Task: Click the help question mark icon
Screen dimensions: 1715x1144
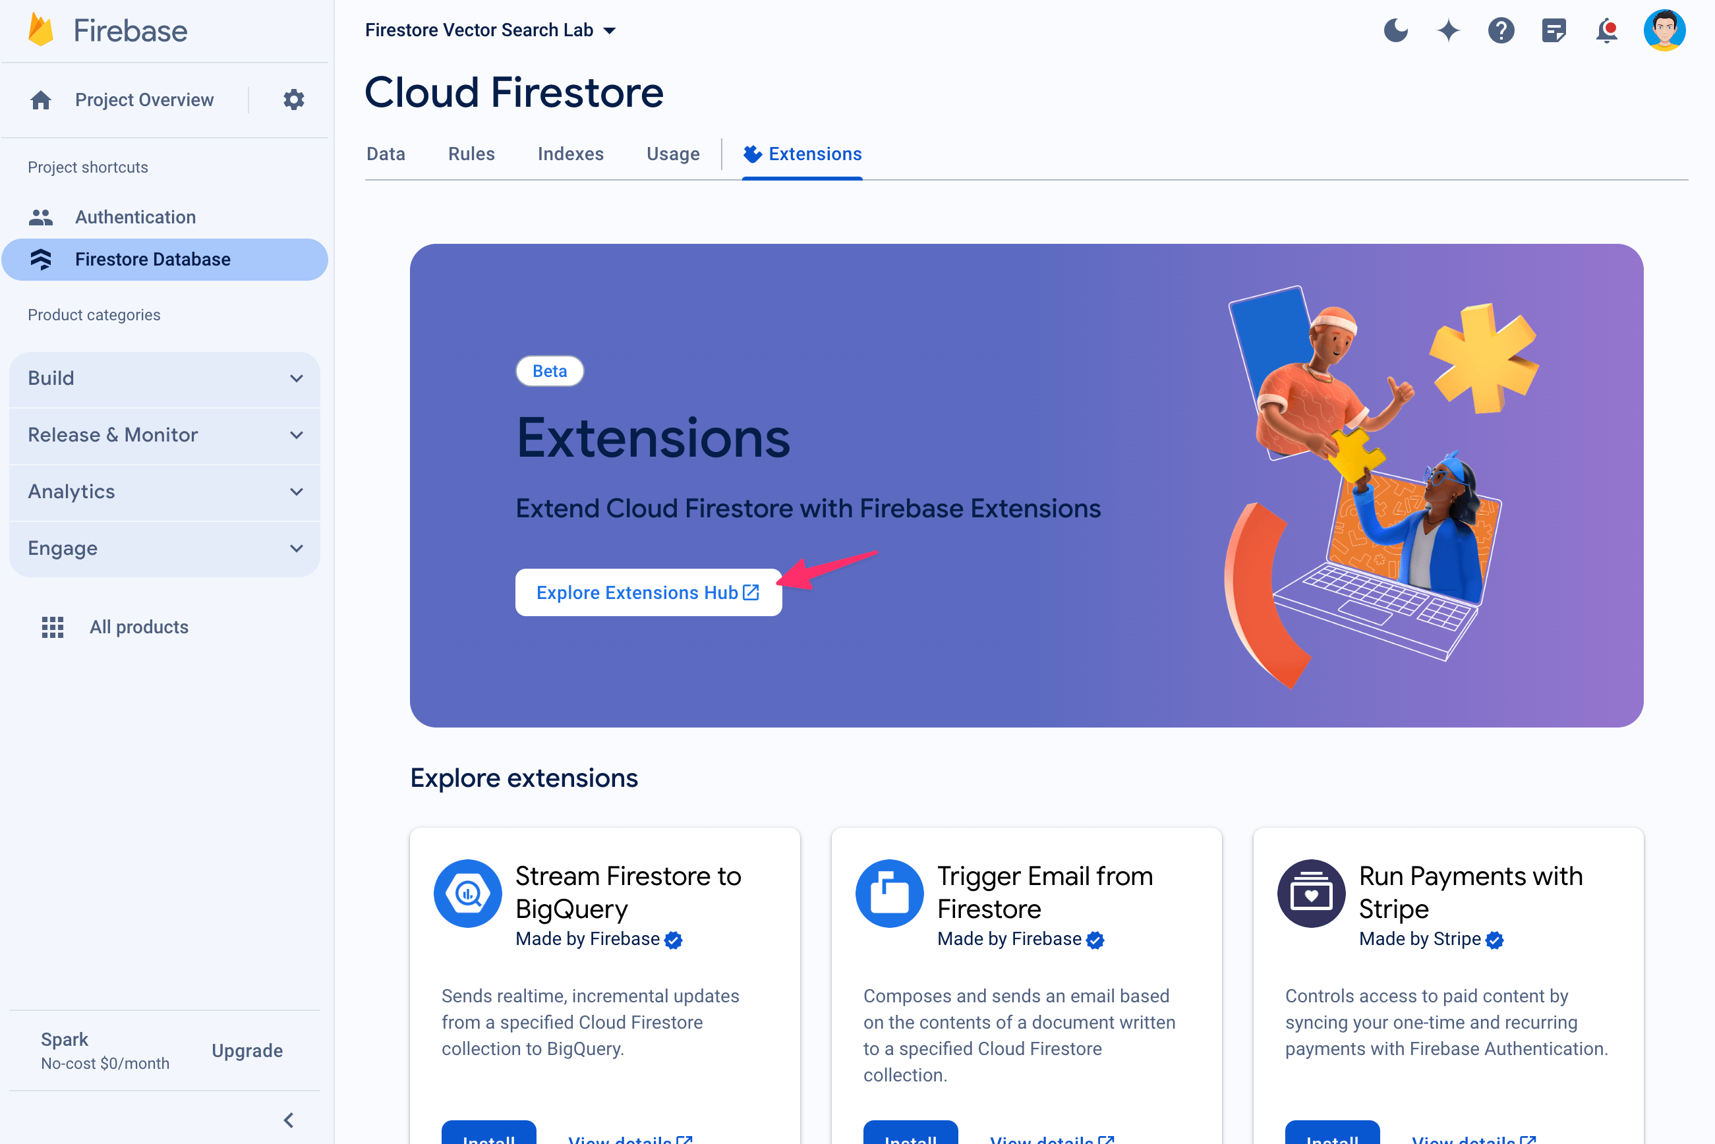Action: pyautogui.click(x=1501, y=30)
